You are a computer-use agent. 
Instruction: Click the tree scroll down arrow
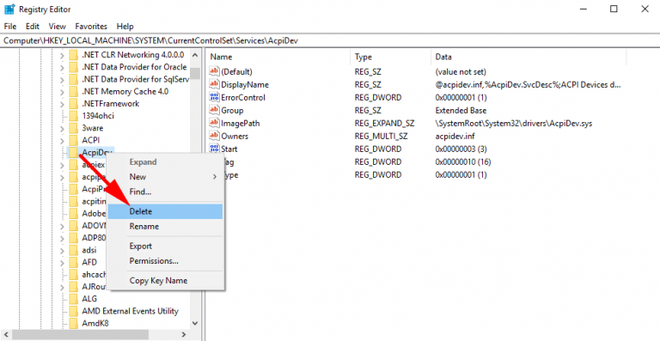[194, 323]
